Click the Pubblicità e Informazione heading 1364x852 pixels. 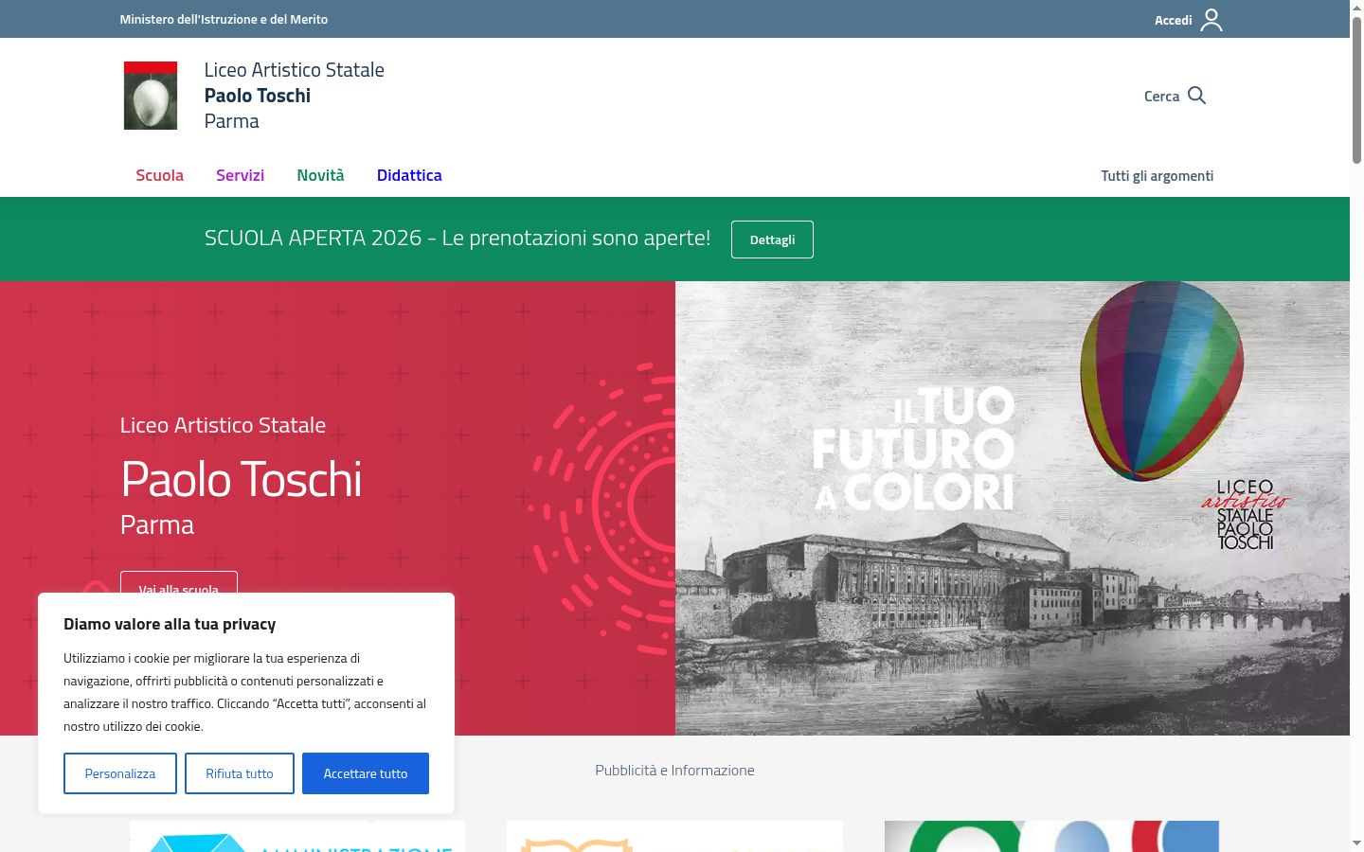coord(674,771)
